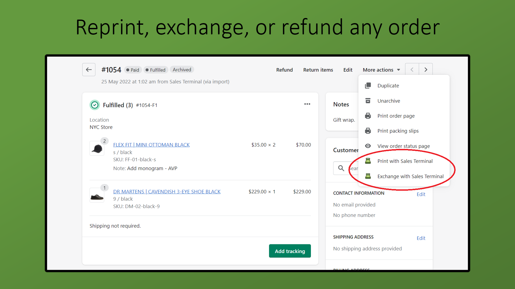Select Print with Sales Terminal
This screenshot has width=515, height=289.
pos(405,161)
